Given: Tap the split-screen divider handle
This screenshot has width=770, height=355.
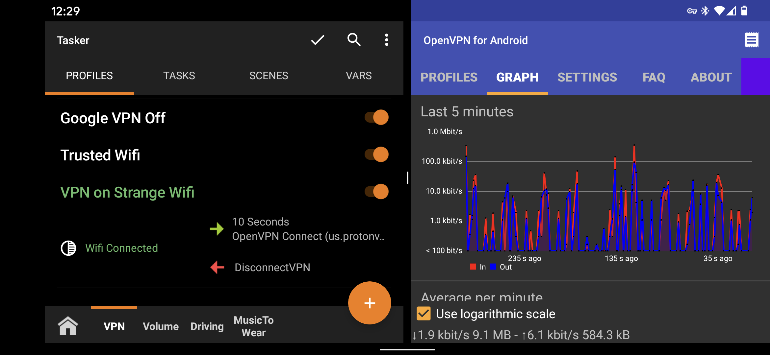Looking at the screenshot, I should (407, 177).
